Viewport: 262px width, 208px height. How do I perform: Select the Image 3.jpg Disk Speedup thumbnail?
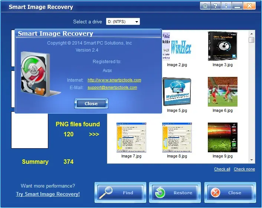[223, 46]
